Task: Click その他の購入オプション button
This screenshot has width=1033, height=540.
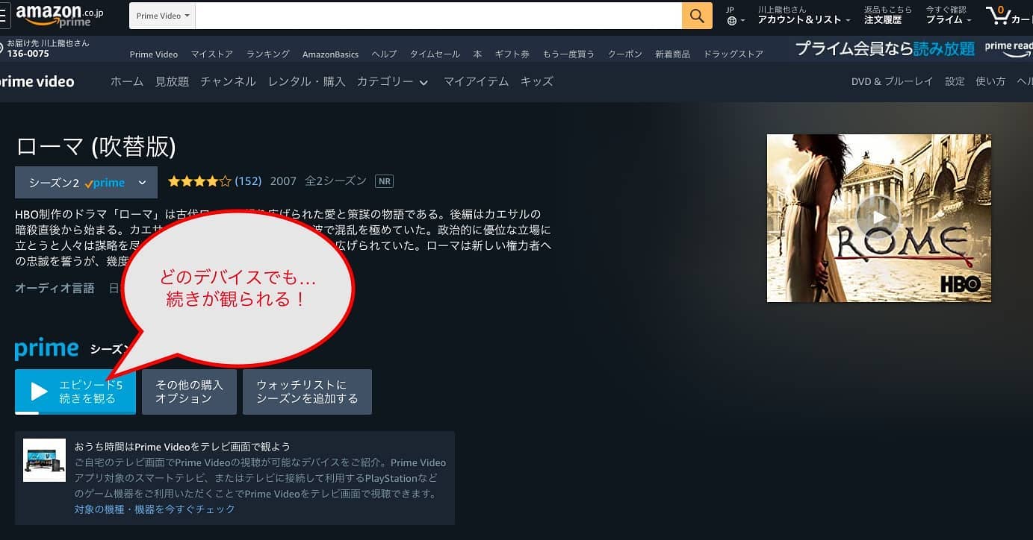Action: 189,392
